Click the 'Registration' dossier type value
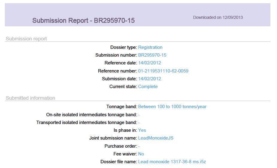Image resolution: width=277 pixels, height=168 pixels. [x=150, y=47]
